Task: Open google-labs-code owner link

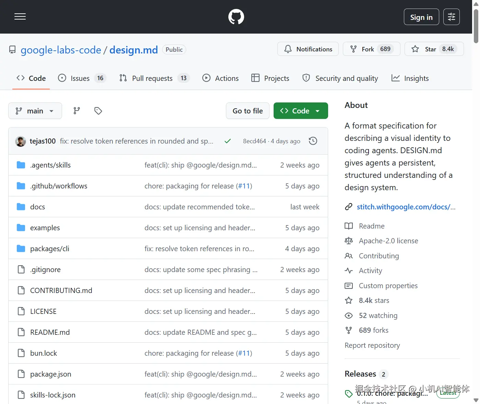Action: (x=61, y=50)
